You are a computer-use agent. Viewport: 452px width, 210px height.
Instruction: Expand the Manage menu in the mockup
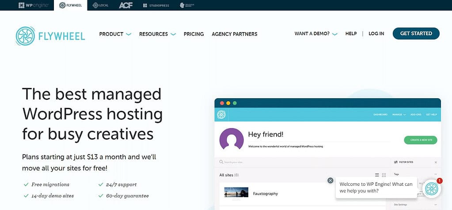point(399,114)
